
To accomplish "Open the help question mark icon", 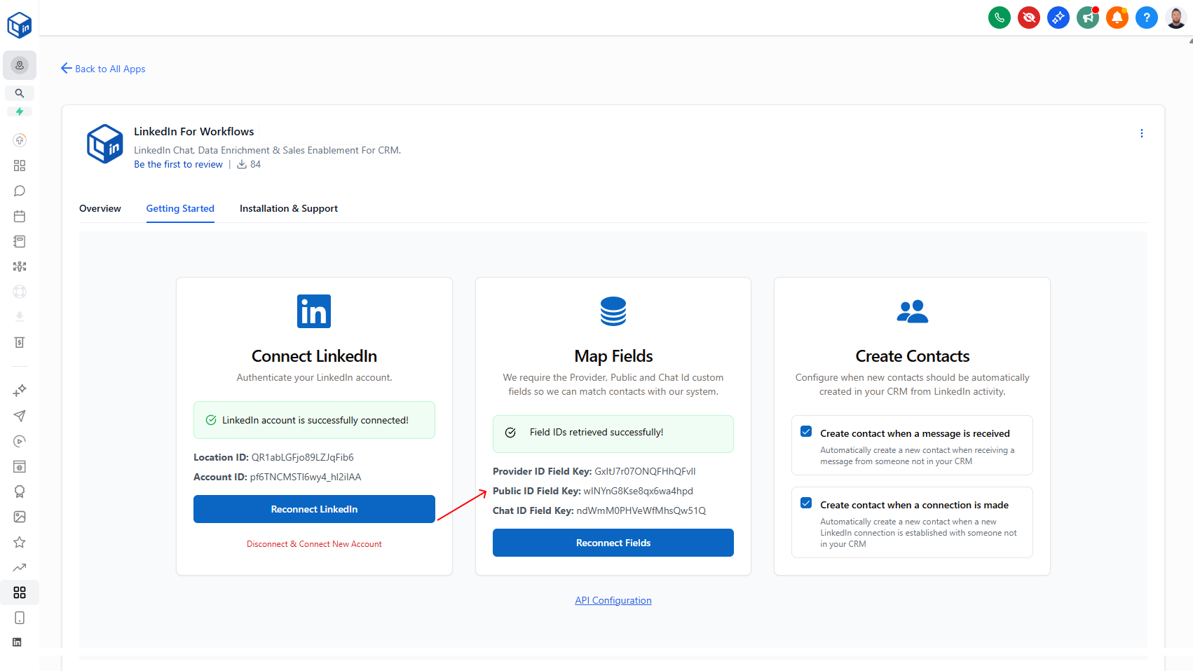I will tap(1146, 18).
